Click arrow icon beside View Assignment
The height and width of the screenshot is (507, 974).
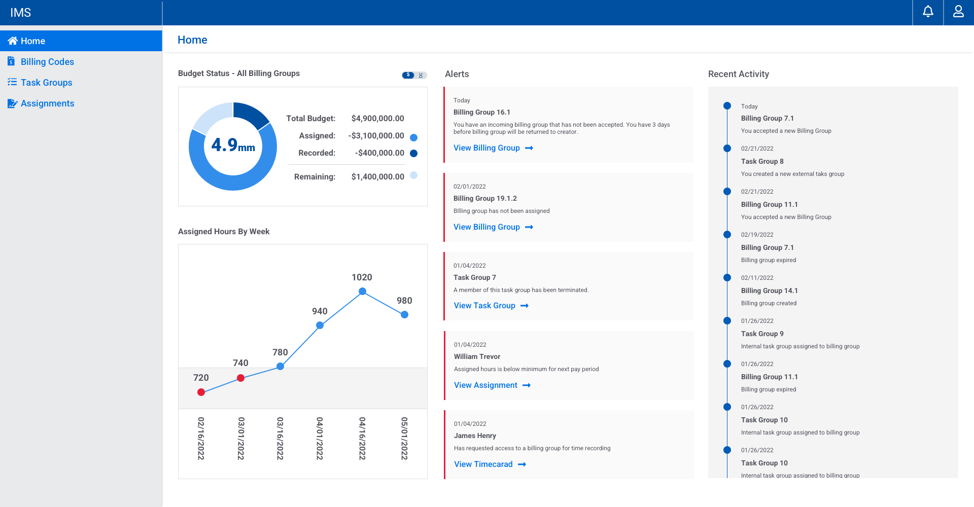tap(527, 385)
